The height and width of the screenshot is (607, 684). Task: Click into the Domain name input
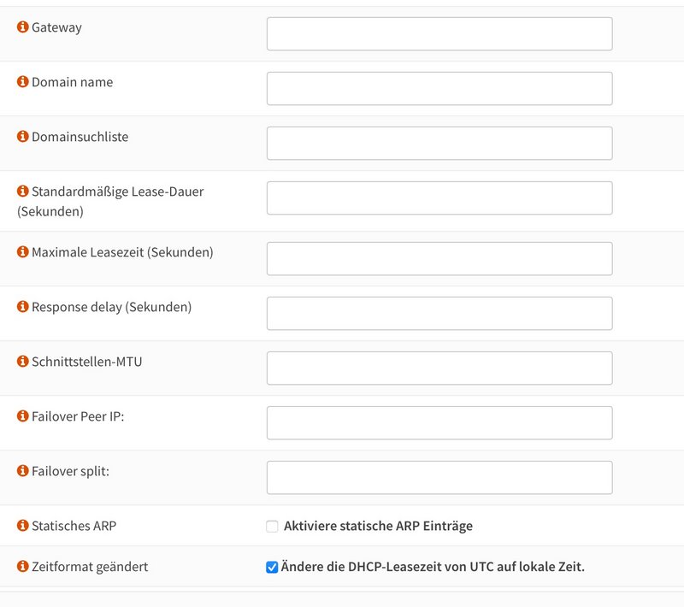439,89
